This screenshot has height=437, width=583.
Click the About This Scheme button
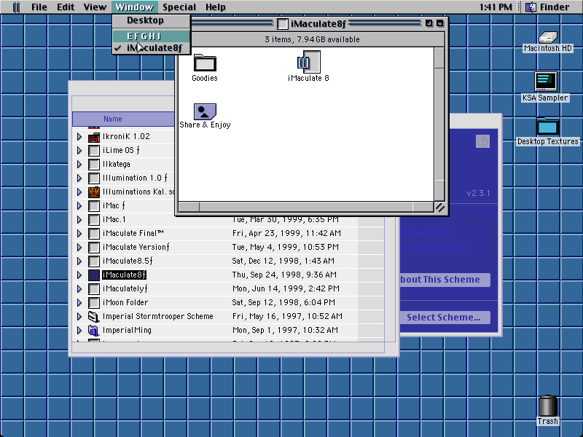tap(445, 280)
